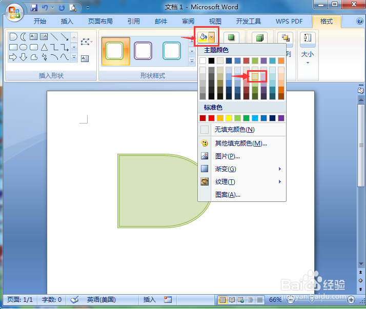This screenshot has width=366, height=309.
Task: Open the Word Help icon
Action: (x=360, y=21)
